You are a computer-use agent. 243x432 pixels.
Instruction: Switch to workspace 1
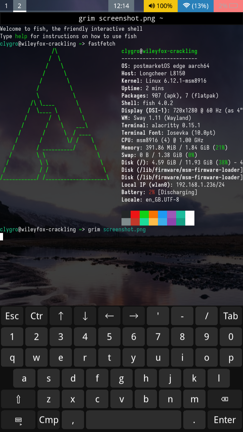(6, 6)
